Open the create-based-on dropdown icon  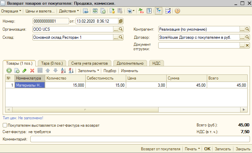pos(131,11)
